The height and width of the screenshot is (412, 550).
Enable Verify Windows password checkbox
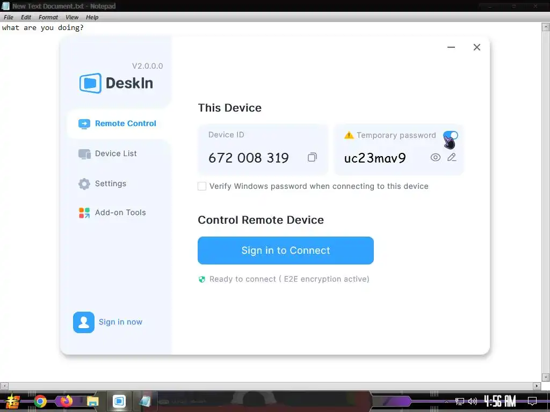pyautogui.click(x=202, y=186)
